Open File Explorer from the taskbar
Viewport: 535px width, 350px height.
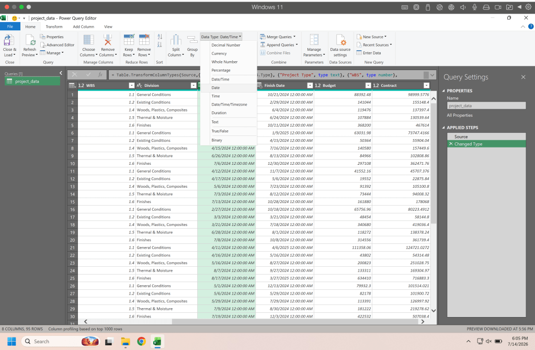[125, 341]
